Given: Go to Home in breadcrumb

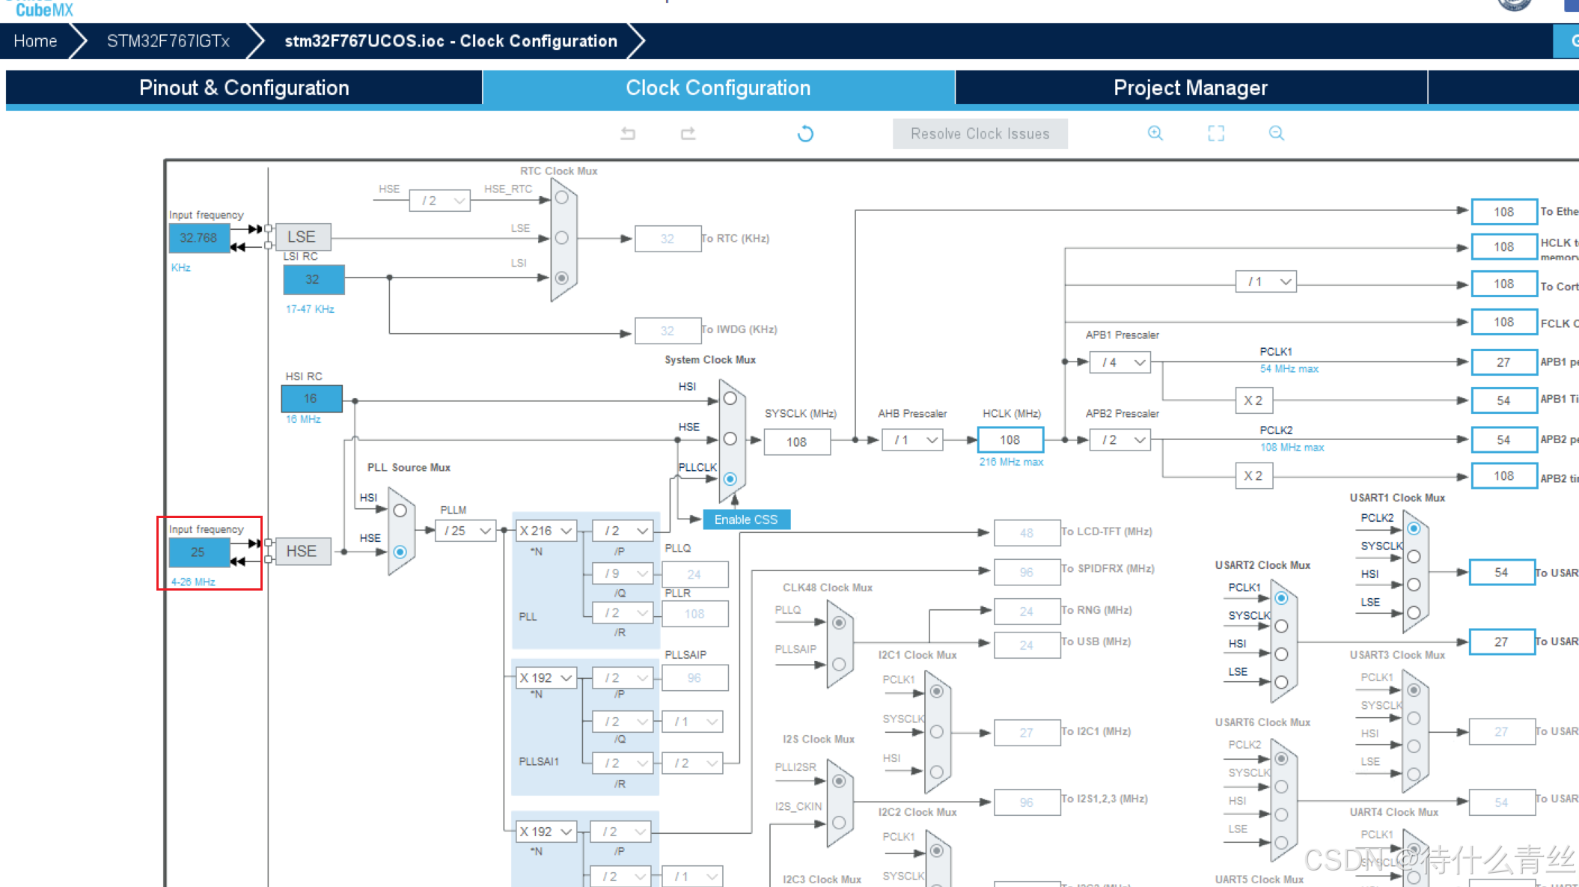Looking at the screenshot, I should (x=35, y=41).
